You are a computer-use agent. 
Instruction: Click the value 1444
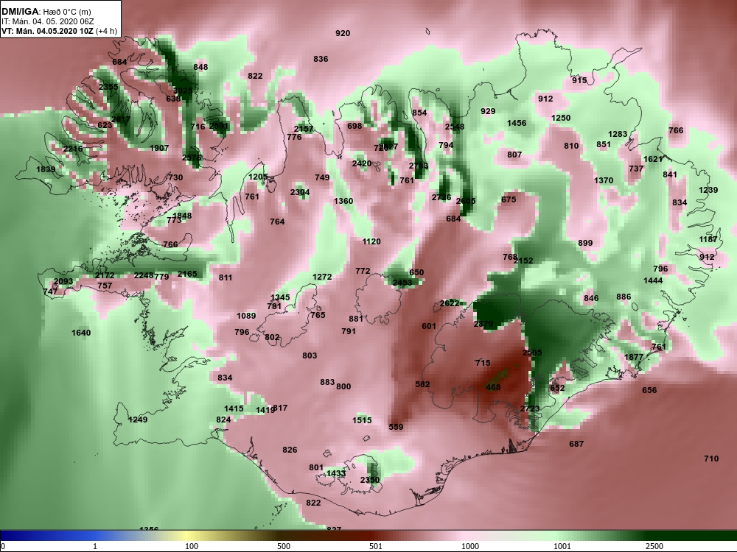click(653, 280)
